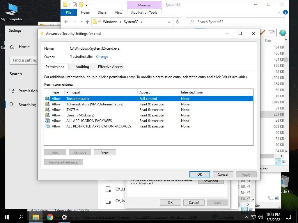This screenshot has height=223, width=298.
Task: Click the Inherited from column header
Action: tap(216, 92)
